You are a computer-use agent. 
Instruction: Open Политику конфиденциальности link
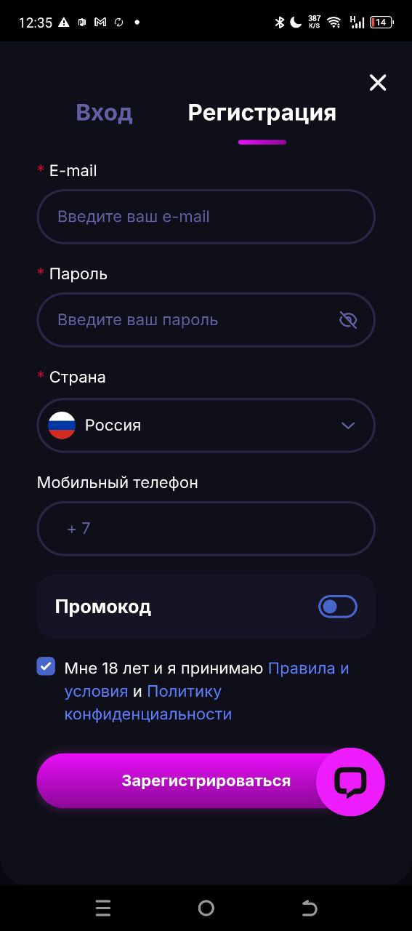[x=148, y=703]
